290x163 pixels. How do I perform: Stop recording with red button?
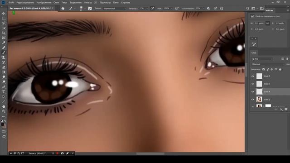(x=58, y=153)
